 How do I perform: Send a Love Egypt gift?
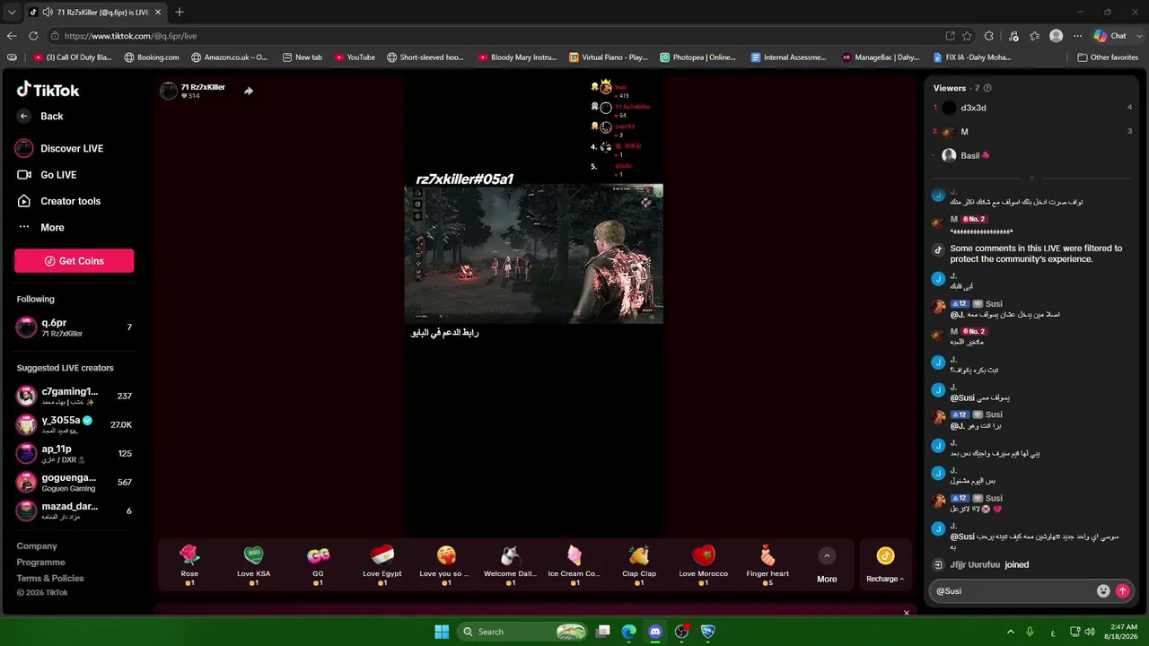382,565
